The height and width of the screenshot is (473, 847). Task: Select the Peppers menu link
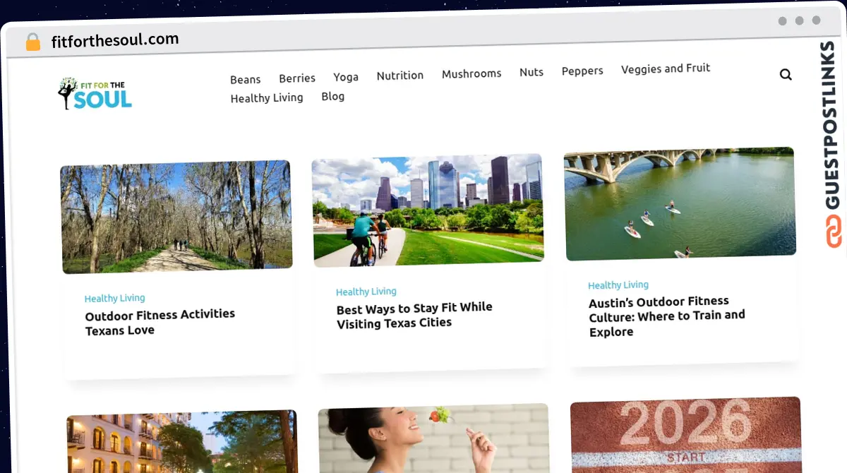[x=582, y=71]
